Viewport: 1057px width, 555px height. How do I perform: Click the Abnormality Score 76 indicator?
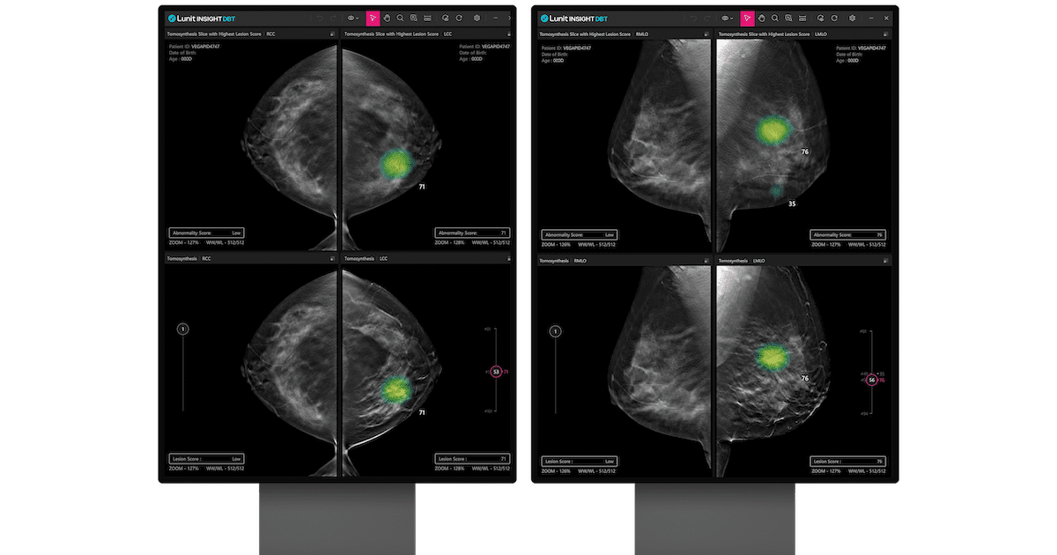(x=847, y=234)
